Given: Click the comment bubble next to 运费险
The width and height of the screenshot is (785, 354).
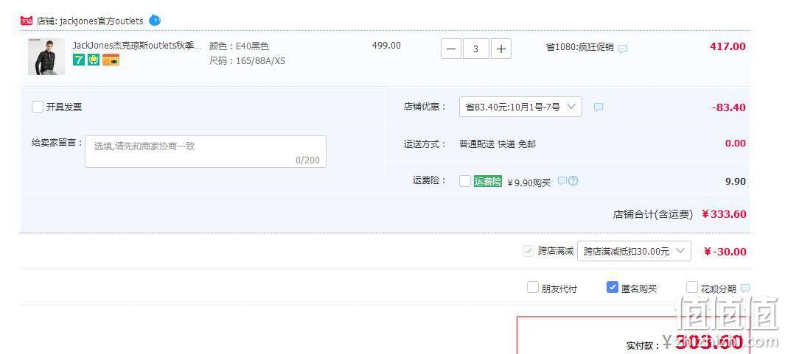Looking at the screenshot, I should click(562, 181).
